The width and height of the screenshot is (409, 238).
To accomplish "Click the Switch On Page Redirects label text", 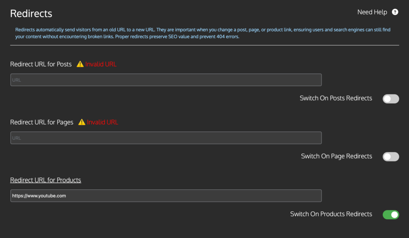I will [336, 156].
